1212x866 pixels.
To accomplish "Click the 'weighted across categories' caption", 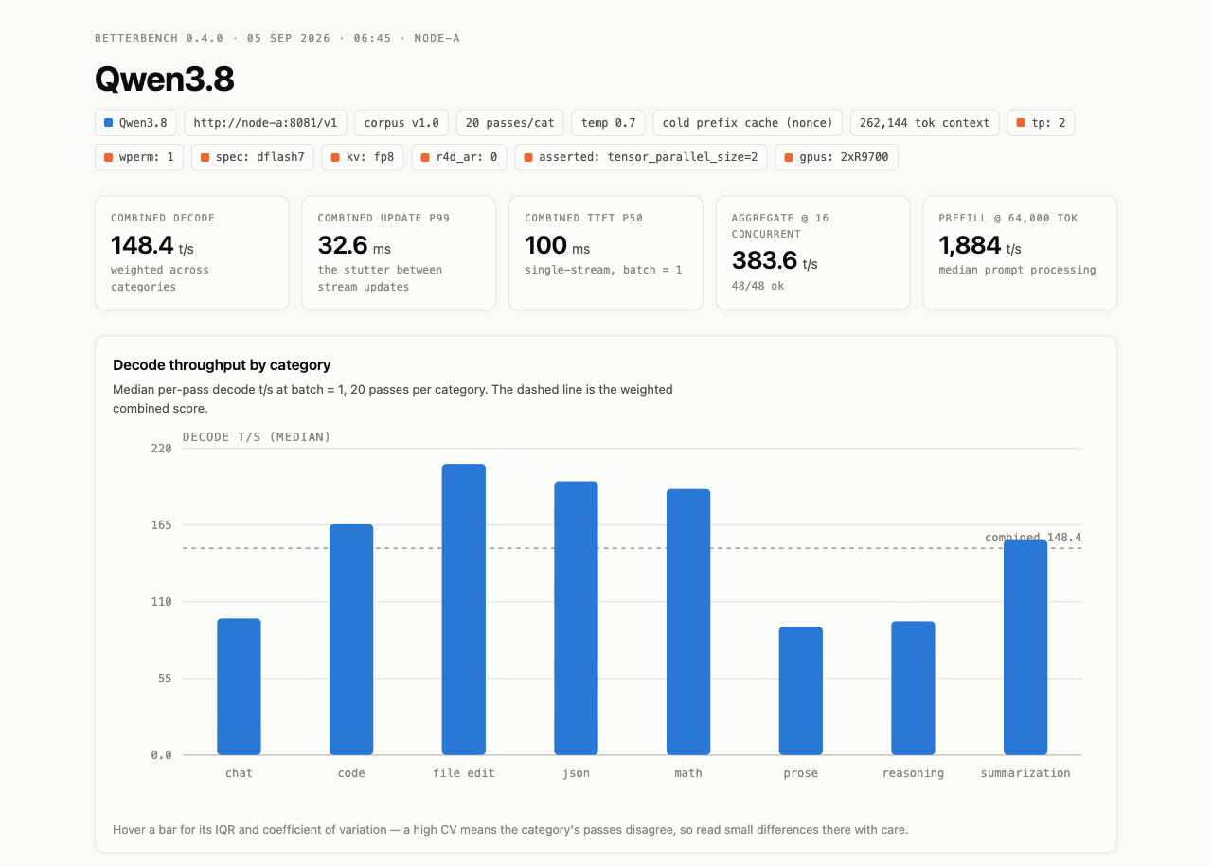I will 160,278.
